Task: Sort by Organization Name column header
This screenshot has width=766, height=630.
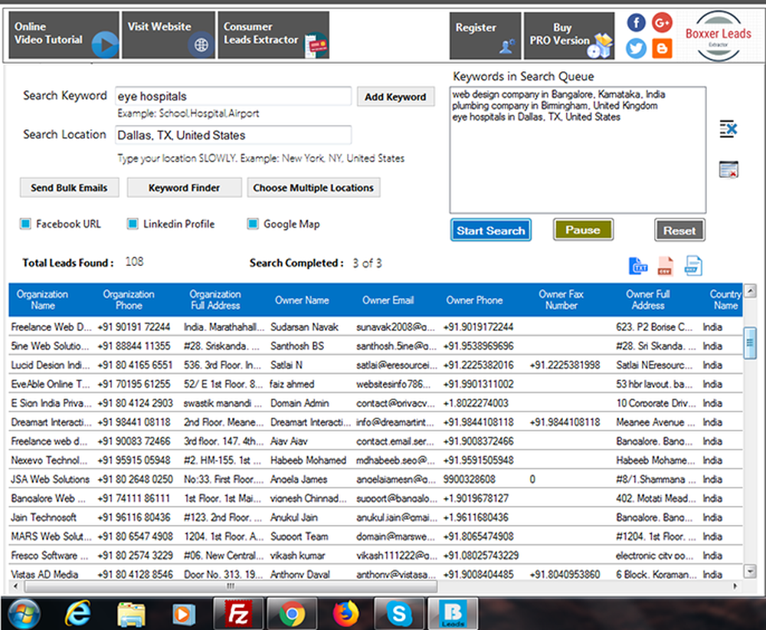Action: click(42, 300)
